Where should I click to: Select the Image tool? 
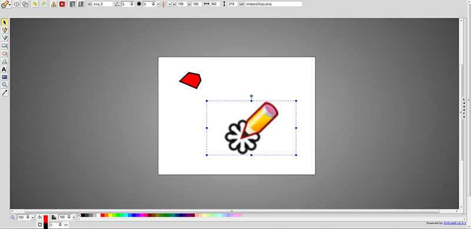coord(5,77)
